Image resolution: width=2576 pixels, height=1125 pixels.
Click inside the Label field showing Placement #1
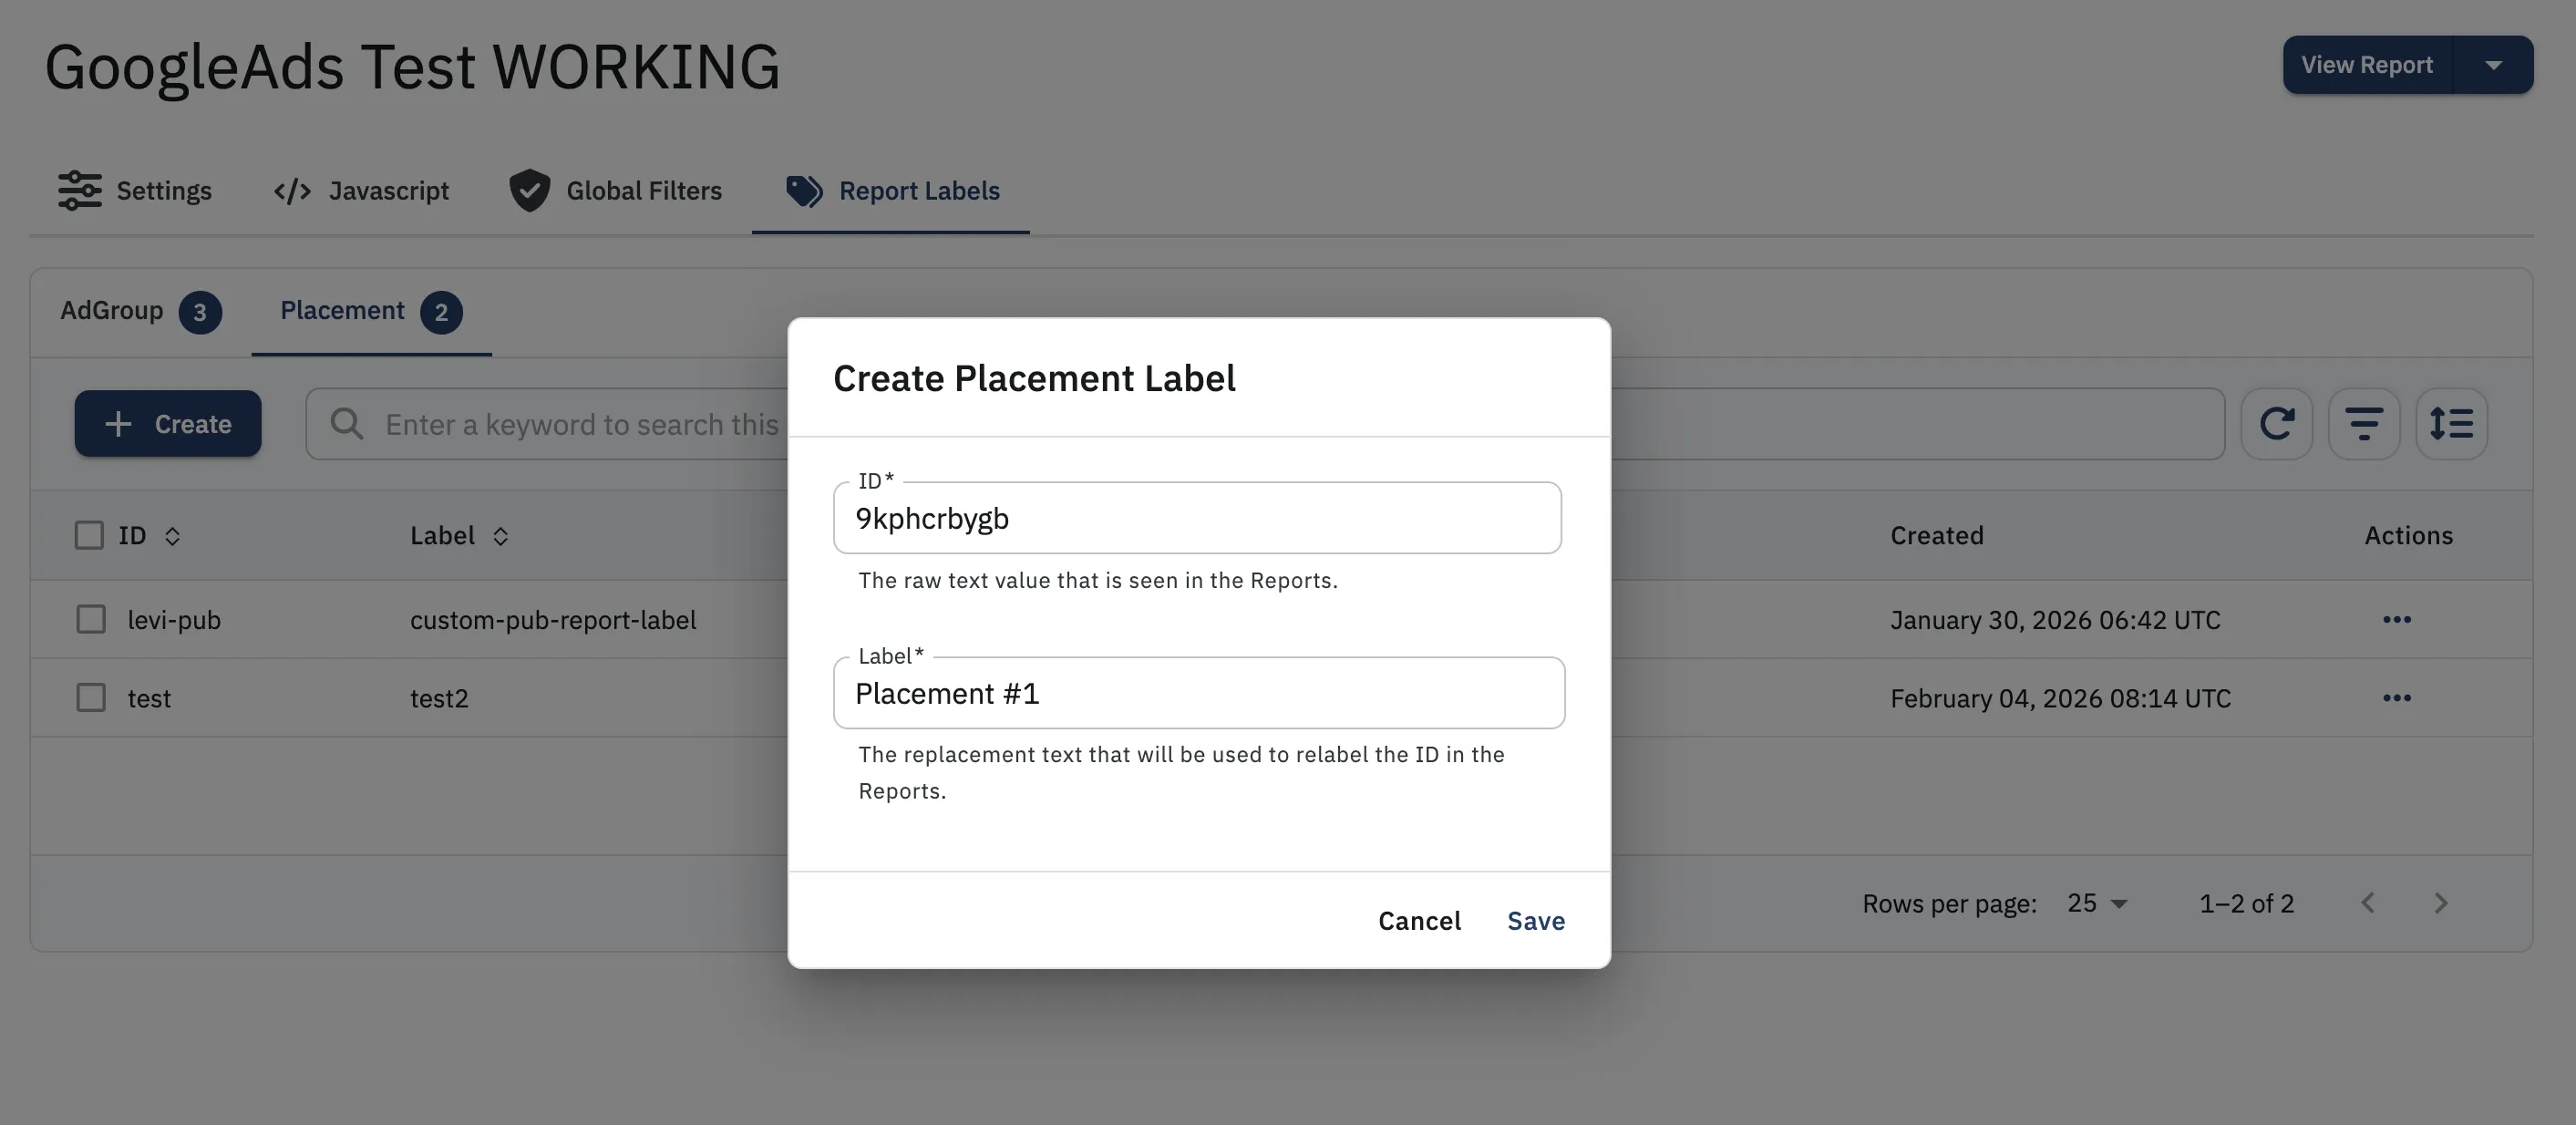point(1197,692)
